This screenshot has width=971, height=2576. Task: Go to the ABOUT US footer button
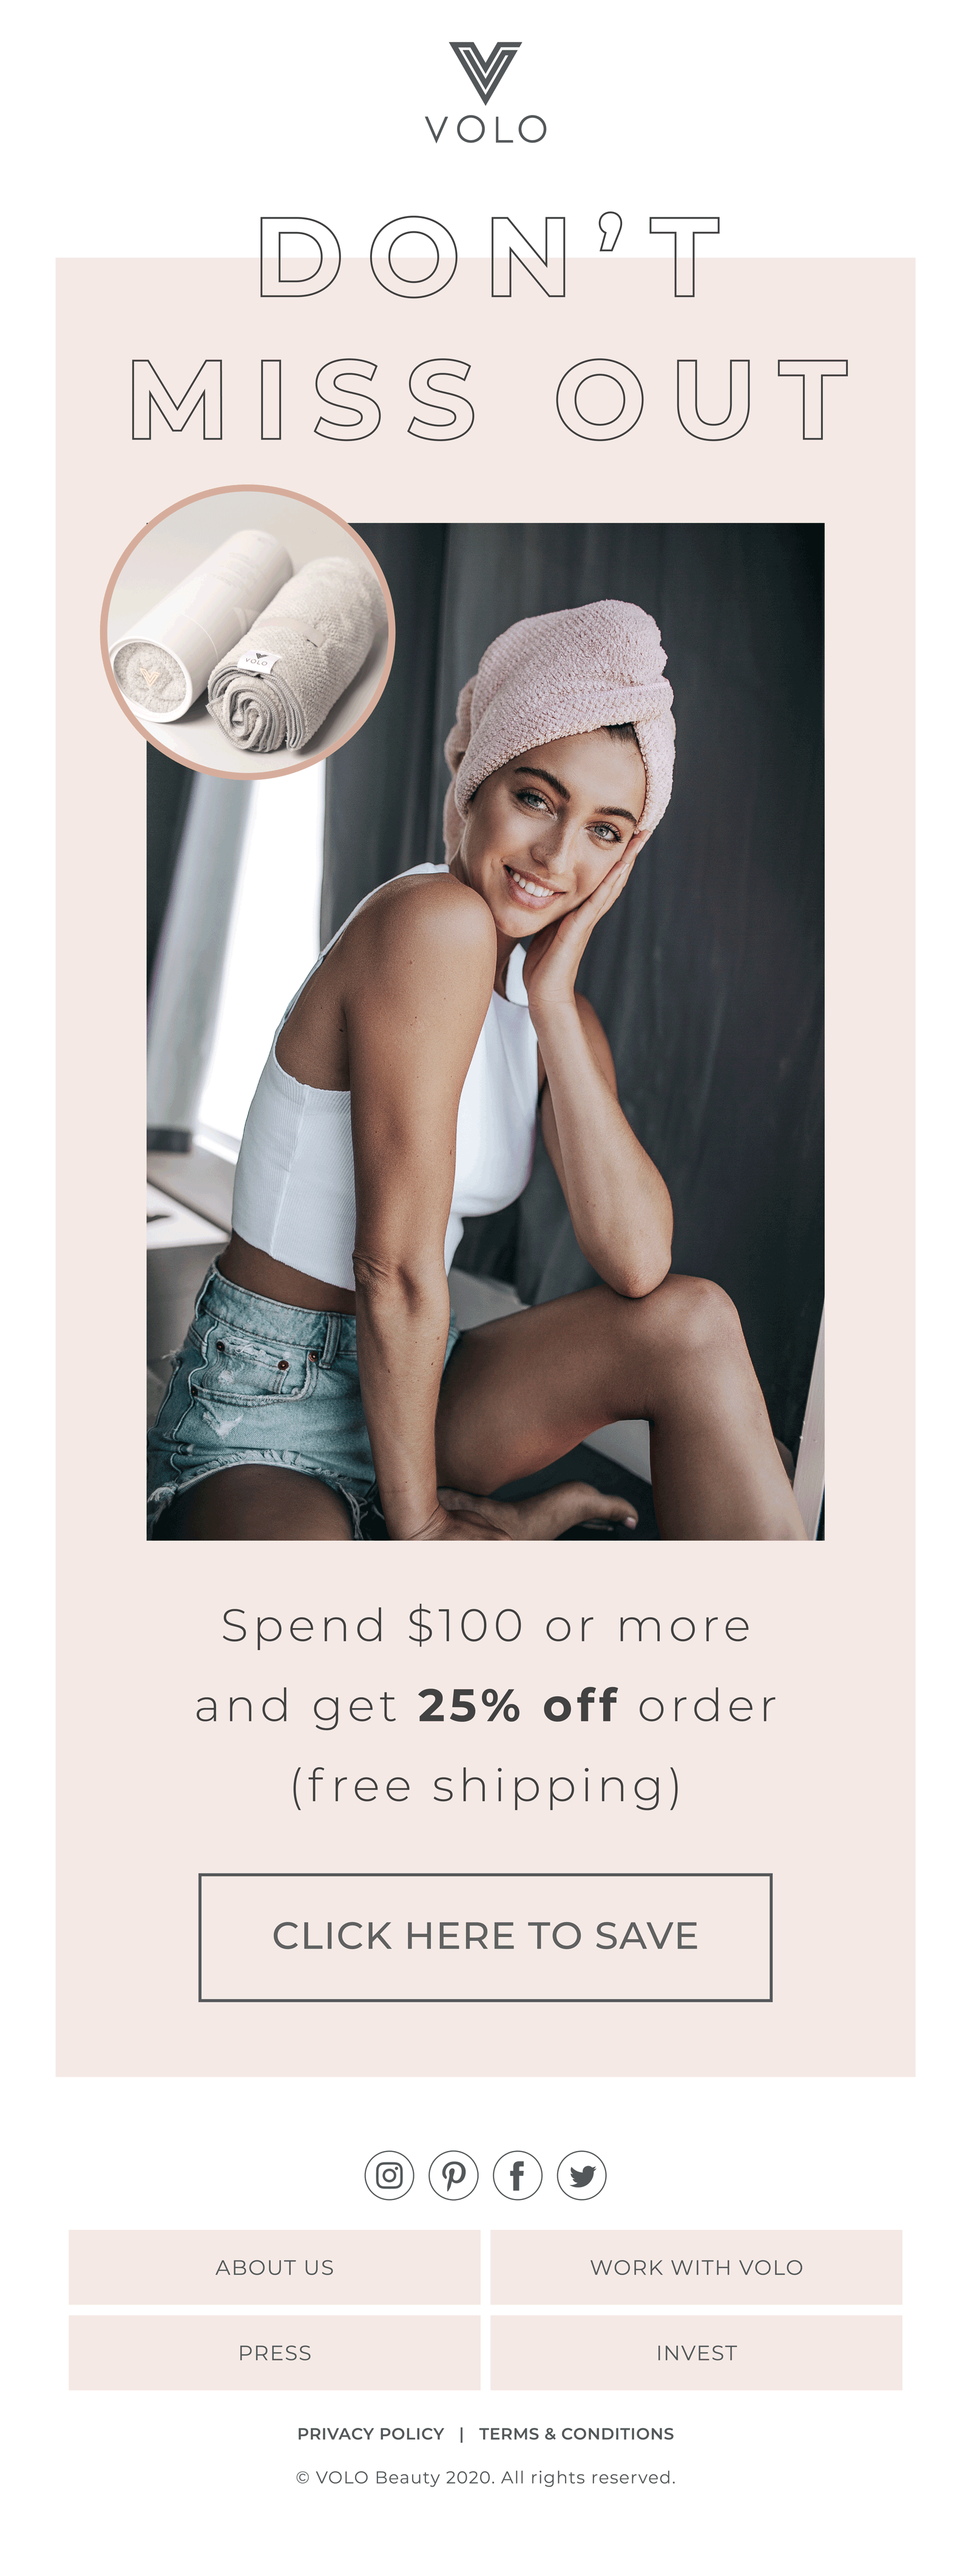(275, 2267)
